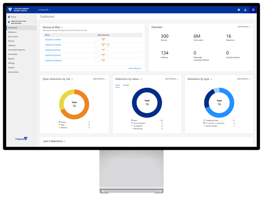
Task: Change time range for Detections by status
Action: point(171,79)
